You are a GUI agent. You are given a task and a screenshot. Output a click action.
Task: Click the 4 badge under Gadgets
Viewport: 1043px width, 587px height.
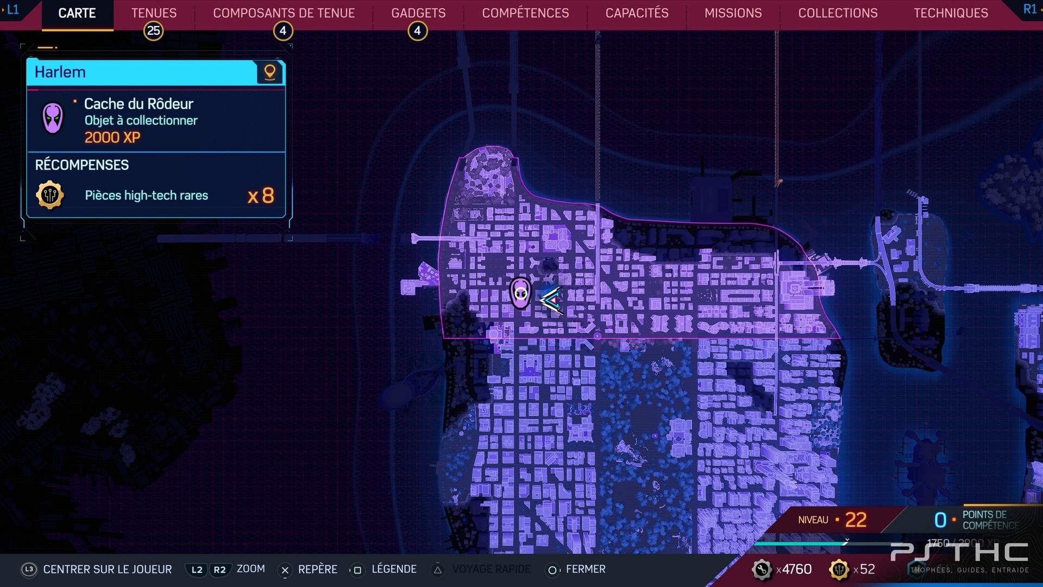click(x=418, y=31)
